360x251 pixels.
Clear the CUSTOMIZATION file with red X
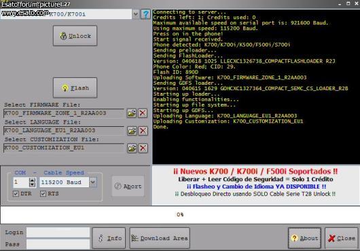[143, 148]
